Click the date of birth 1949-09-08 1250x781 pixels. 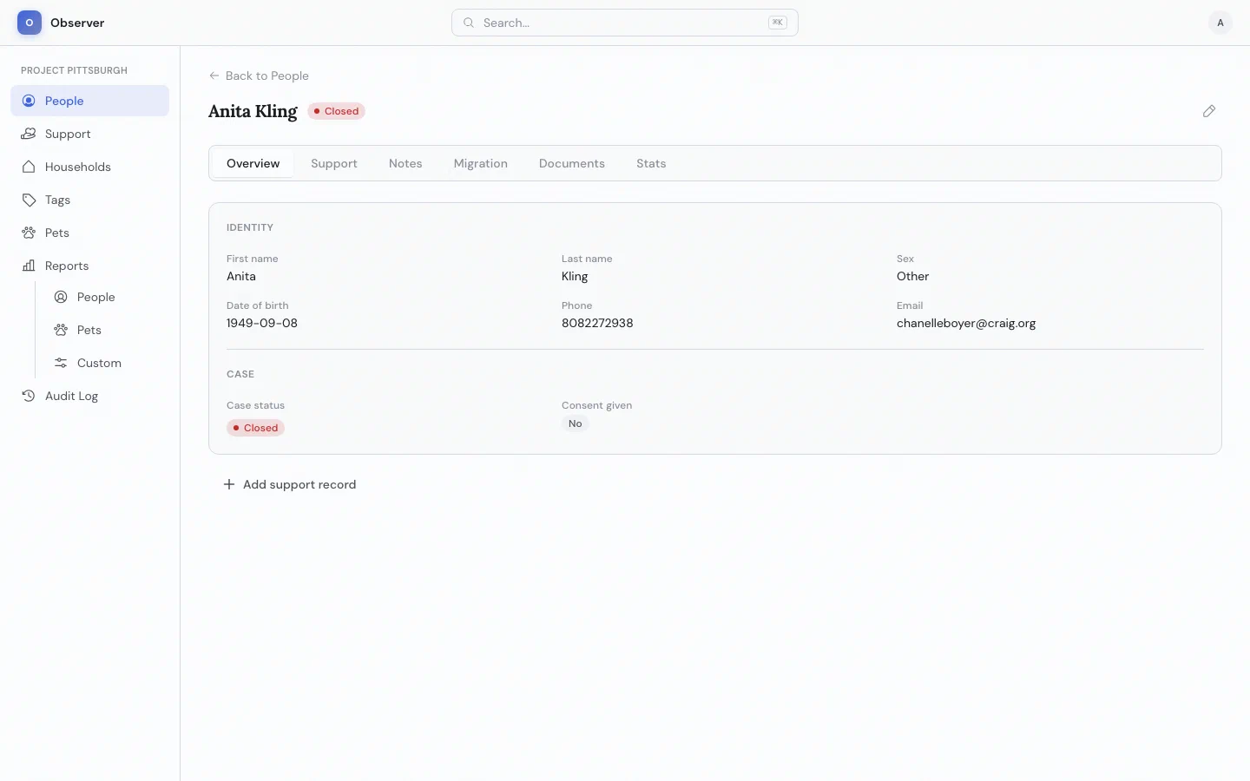(262, 323)
